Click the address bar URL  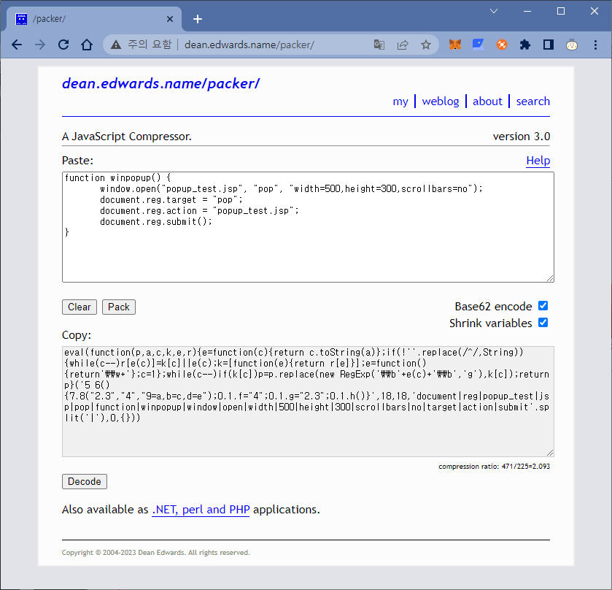[x=249, y=45]
